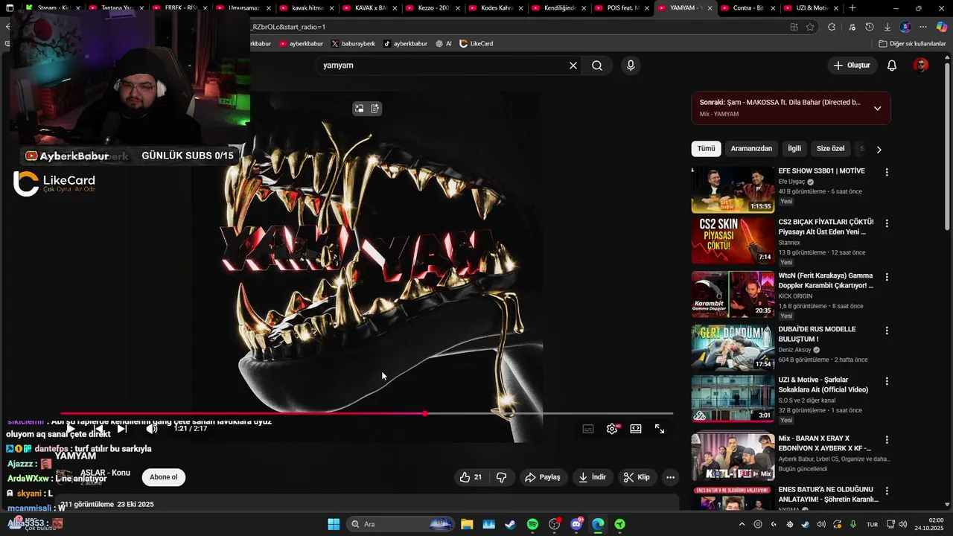This screenshot has width=953, height=536.
Task: Click the Oluştur create button
Action: [x=851, y=66]
